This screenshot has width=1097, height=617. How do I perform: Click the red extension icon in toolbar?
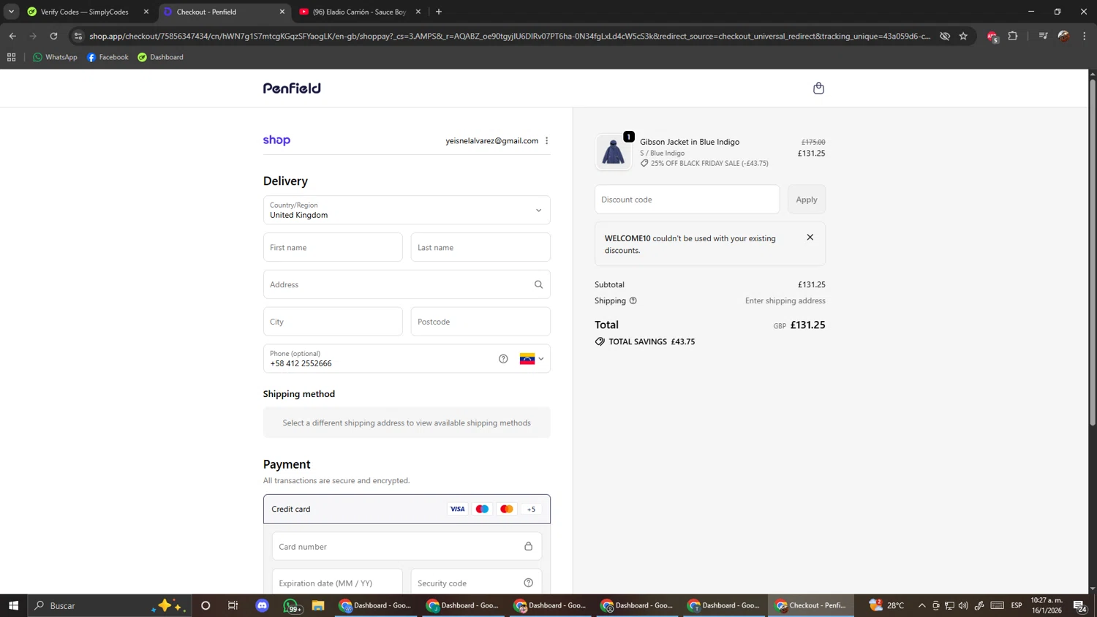pos(992,37)
